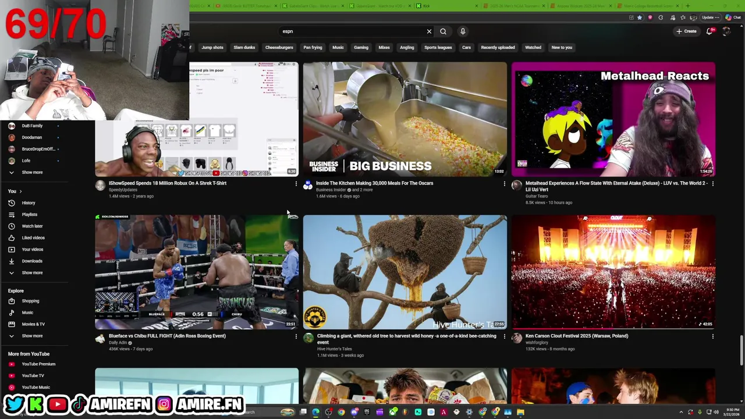The width and height of the screenshot is (745, 419).
Task: Switch to the Kick browser tab
Action: click(448, 6)
